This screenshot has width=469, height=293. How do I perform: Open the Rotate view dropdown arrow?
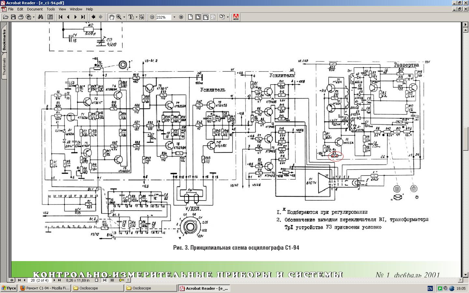(x=228, y=17)
